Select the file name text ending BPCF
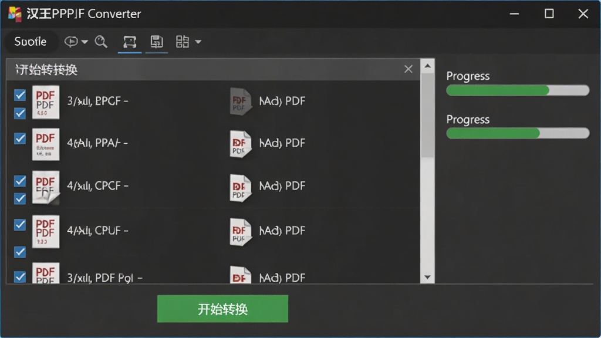The image size is (601, 338). point(98,101)
